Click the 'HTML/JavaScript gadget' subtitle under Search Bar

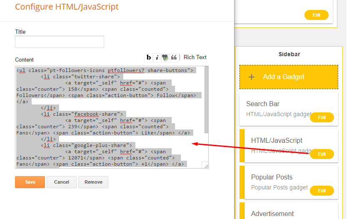(x=279, y=114)
